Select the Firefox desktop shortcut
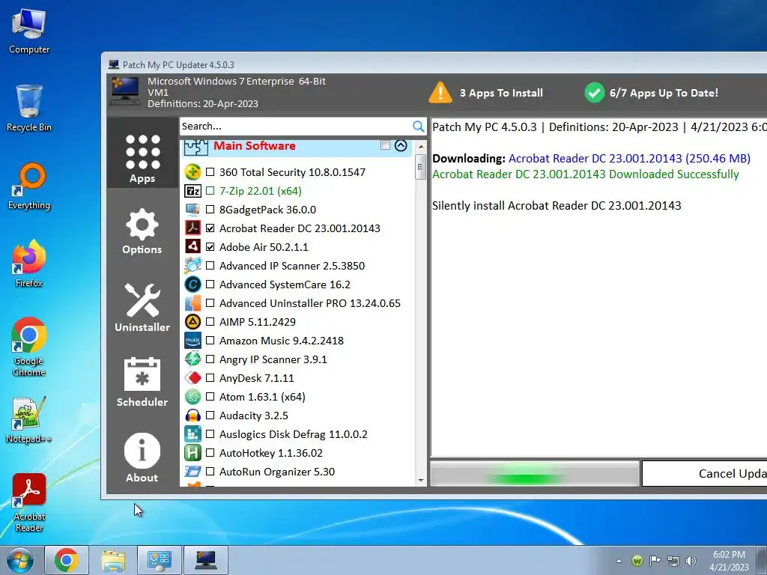767x575 pixels. pyautogui.click(x=29, y=264)
